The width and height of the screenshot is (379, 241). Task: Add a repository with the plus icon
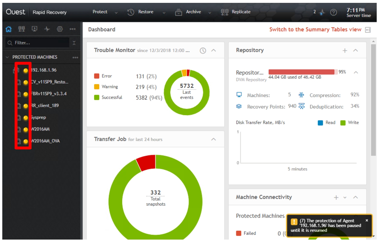tap(345, 51)
